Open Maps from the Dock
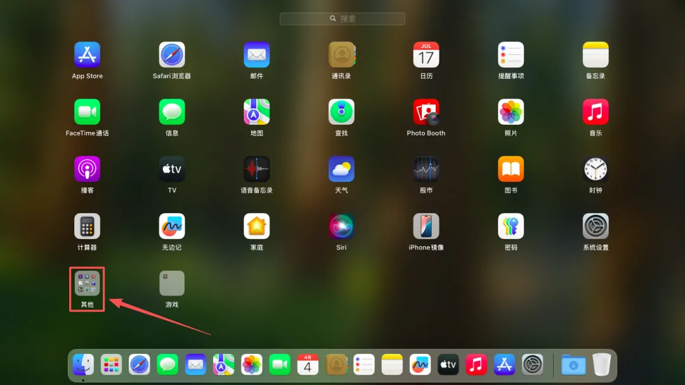Screen dimensions: 685x385 223,365
